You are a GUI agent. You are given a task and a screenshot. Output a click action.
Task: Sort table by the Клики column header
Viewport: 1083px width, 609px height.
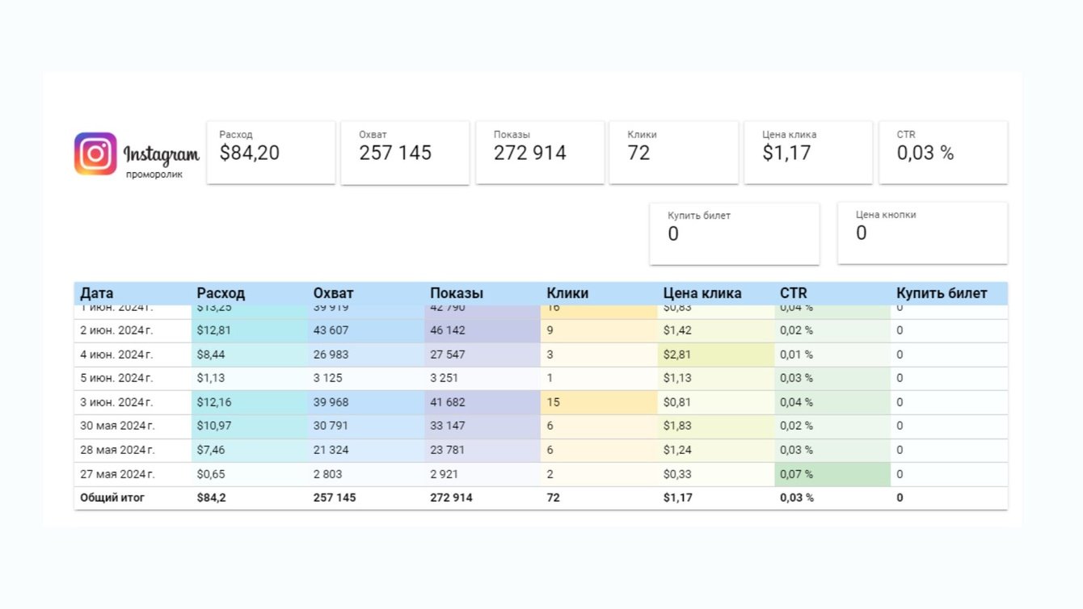(x=567, y=293)
